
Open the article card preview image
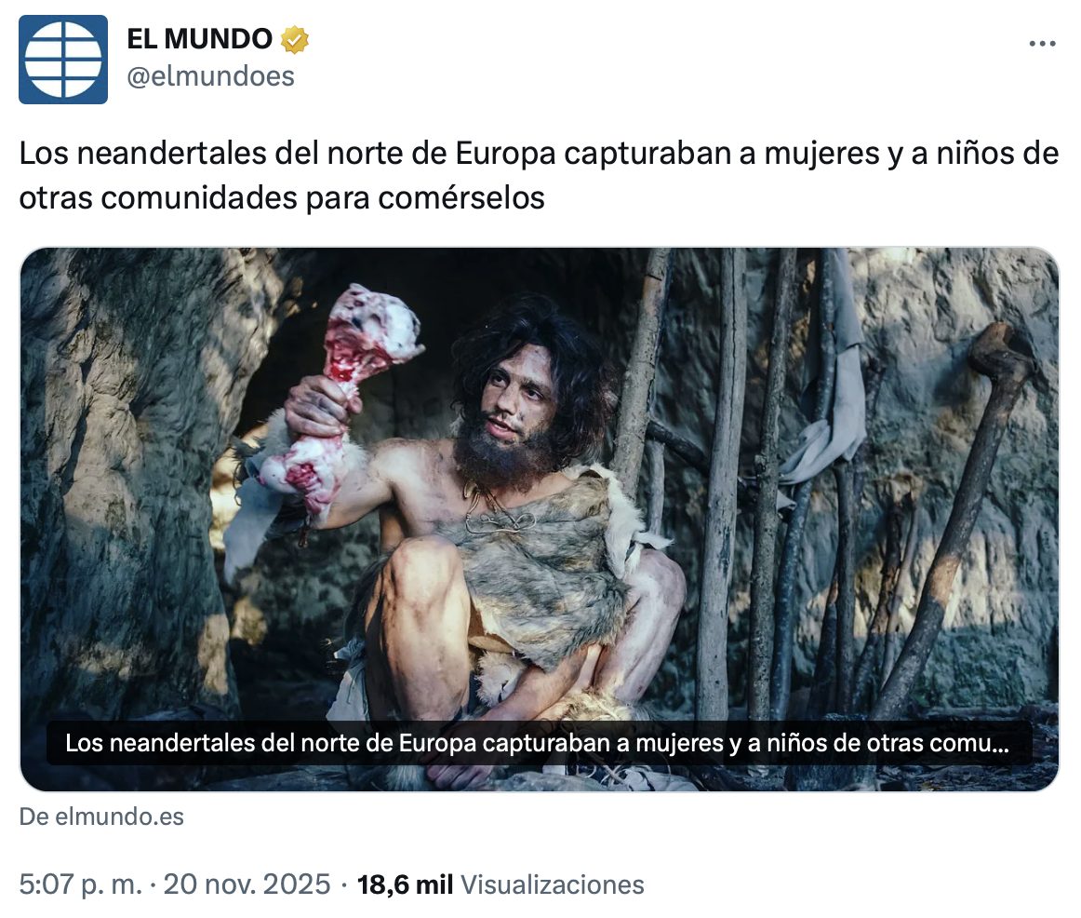coord(540,520)
